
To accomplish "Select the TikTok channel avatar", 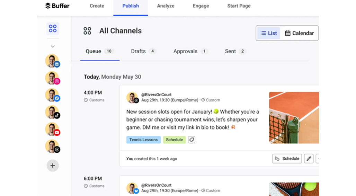I will point(52,112).
